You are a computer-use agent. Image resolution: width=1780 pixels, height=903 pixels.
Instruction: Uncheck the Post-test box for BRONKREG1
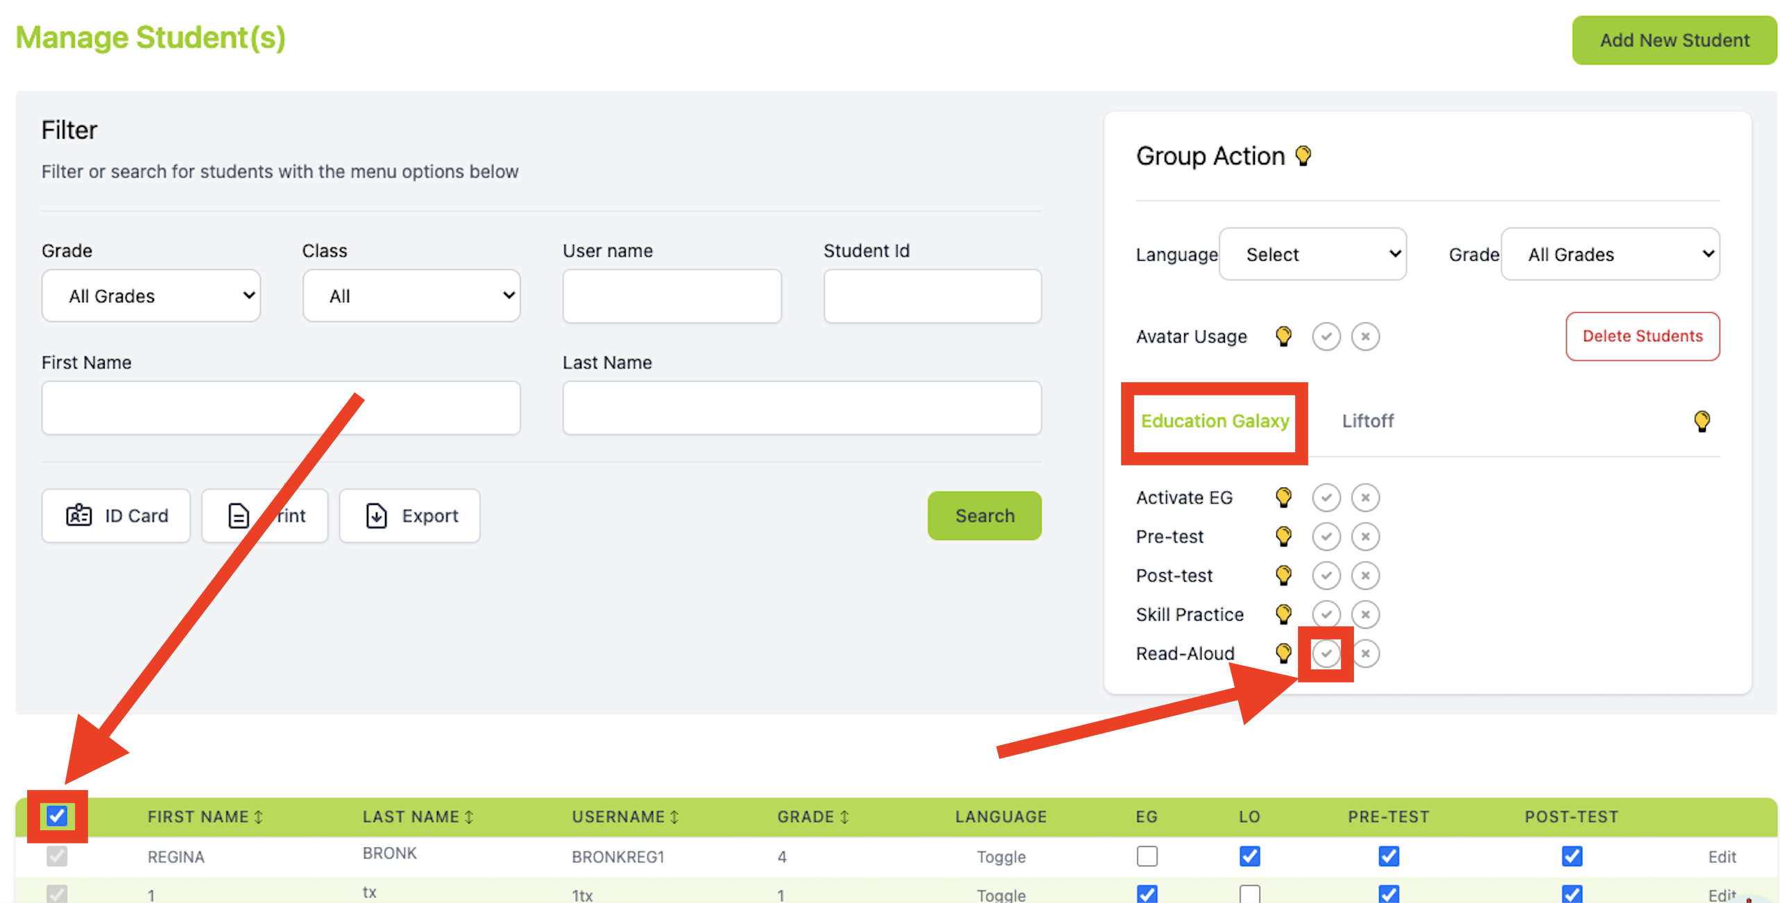point(1571,856)
